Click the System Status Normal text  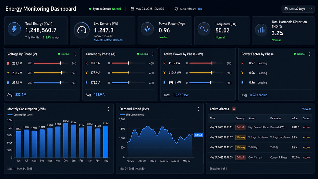(116, 9)
